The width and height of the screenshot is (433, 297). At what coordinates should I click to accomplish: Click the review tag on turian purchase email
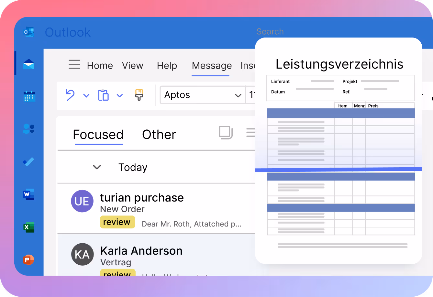click(117, 222)
